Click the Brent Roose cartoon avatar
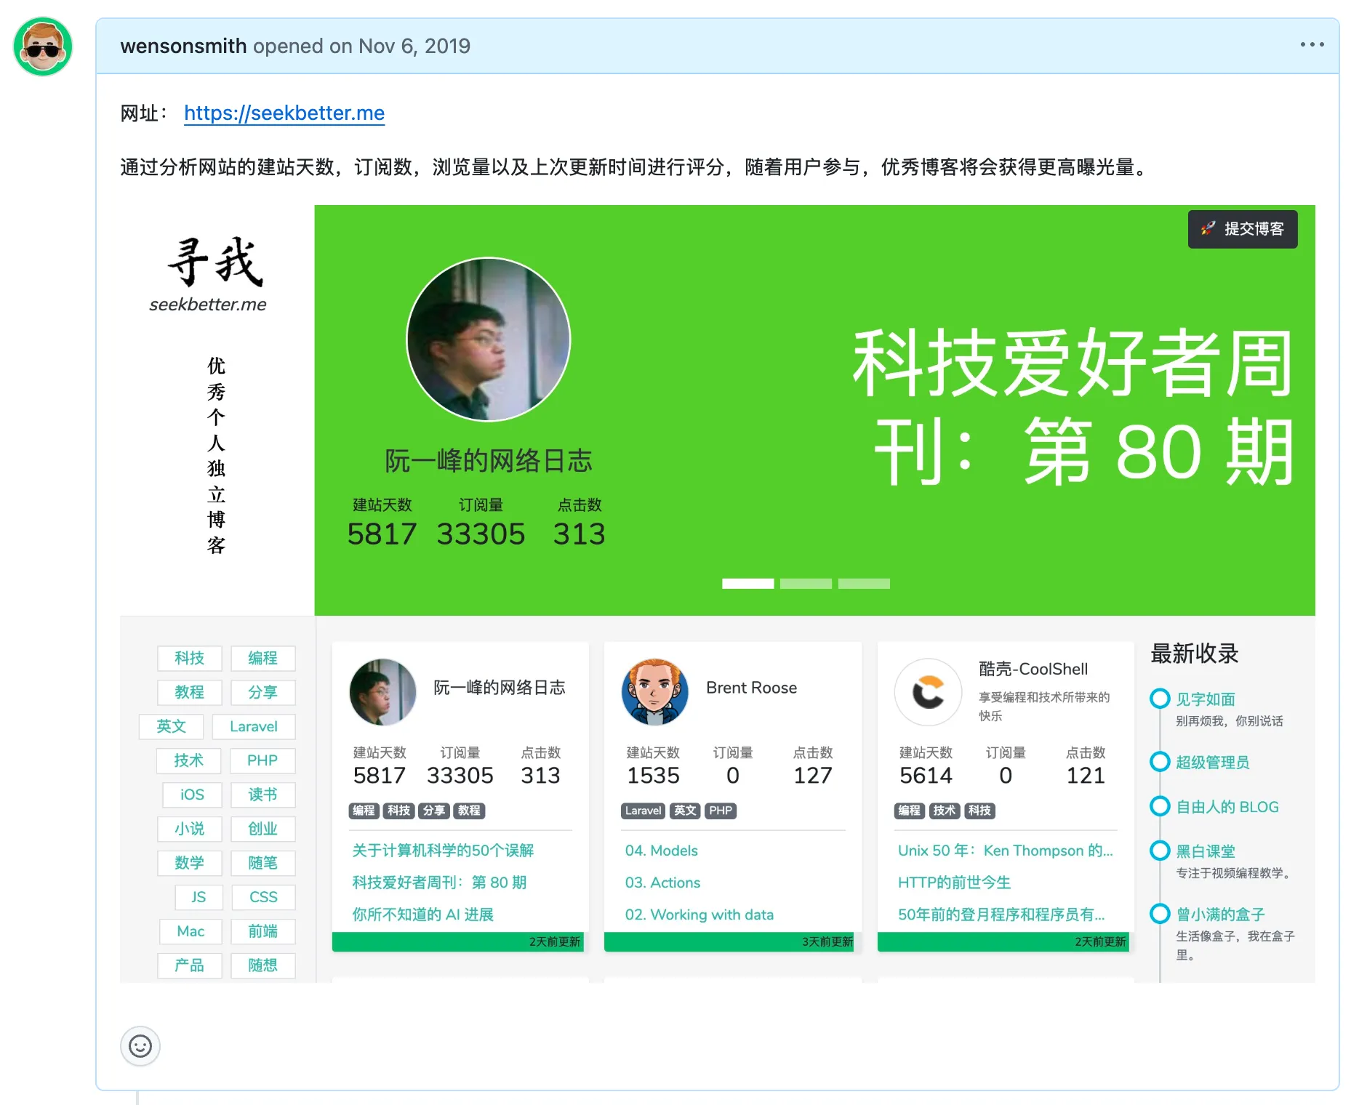 tap(654, 692)
